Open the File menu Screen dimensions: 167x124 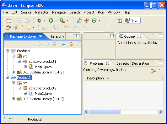click(5, 12)
